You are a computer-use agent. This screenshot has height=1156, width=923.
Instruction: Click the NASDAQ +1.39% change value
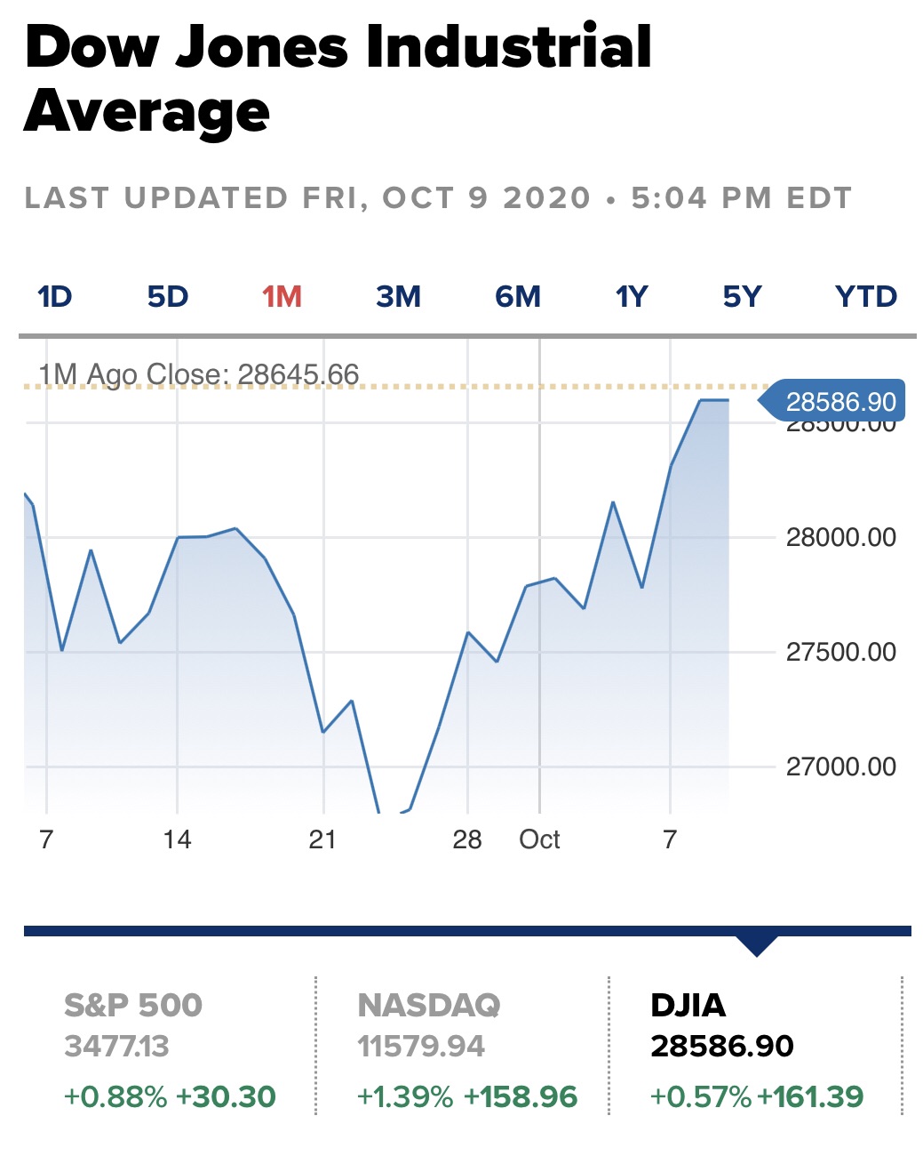click(x=404, y=1096)
